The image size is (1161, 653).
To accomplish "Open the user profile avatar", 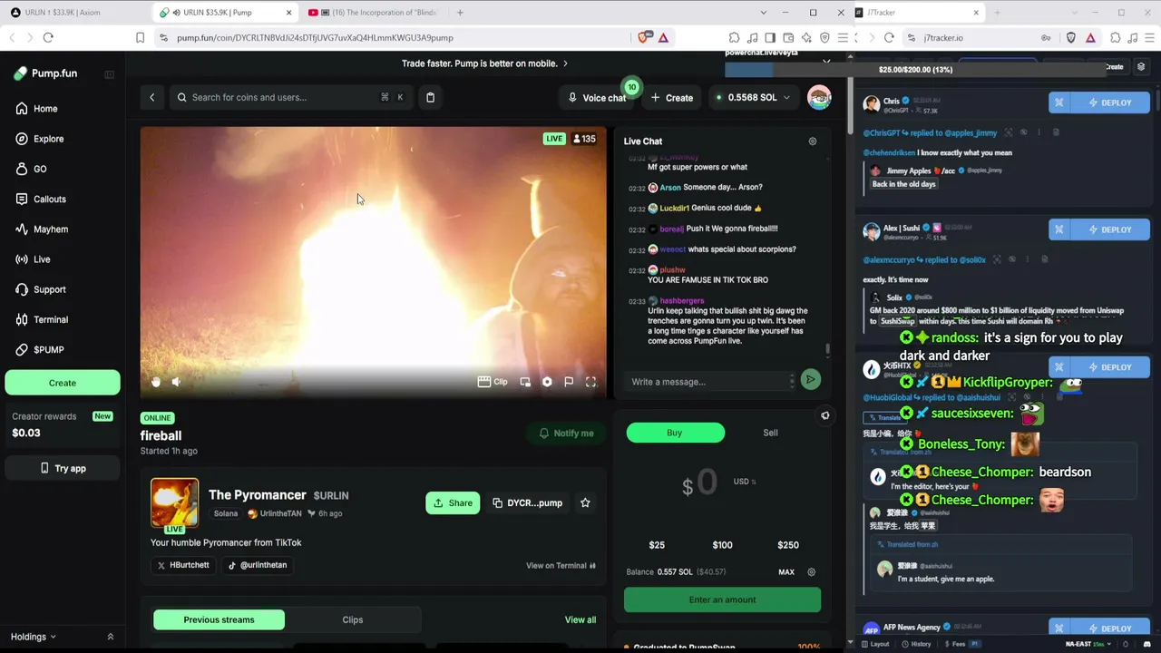I will coord(819,98).
